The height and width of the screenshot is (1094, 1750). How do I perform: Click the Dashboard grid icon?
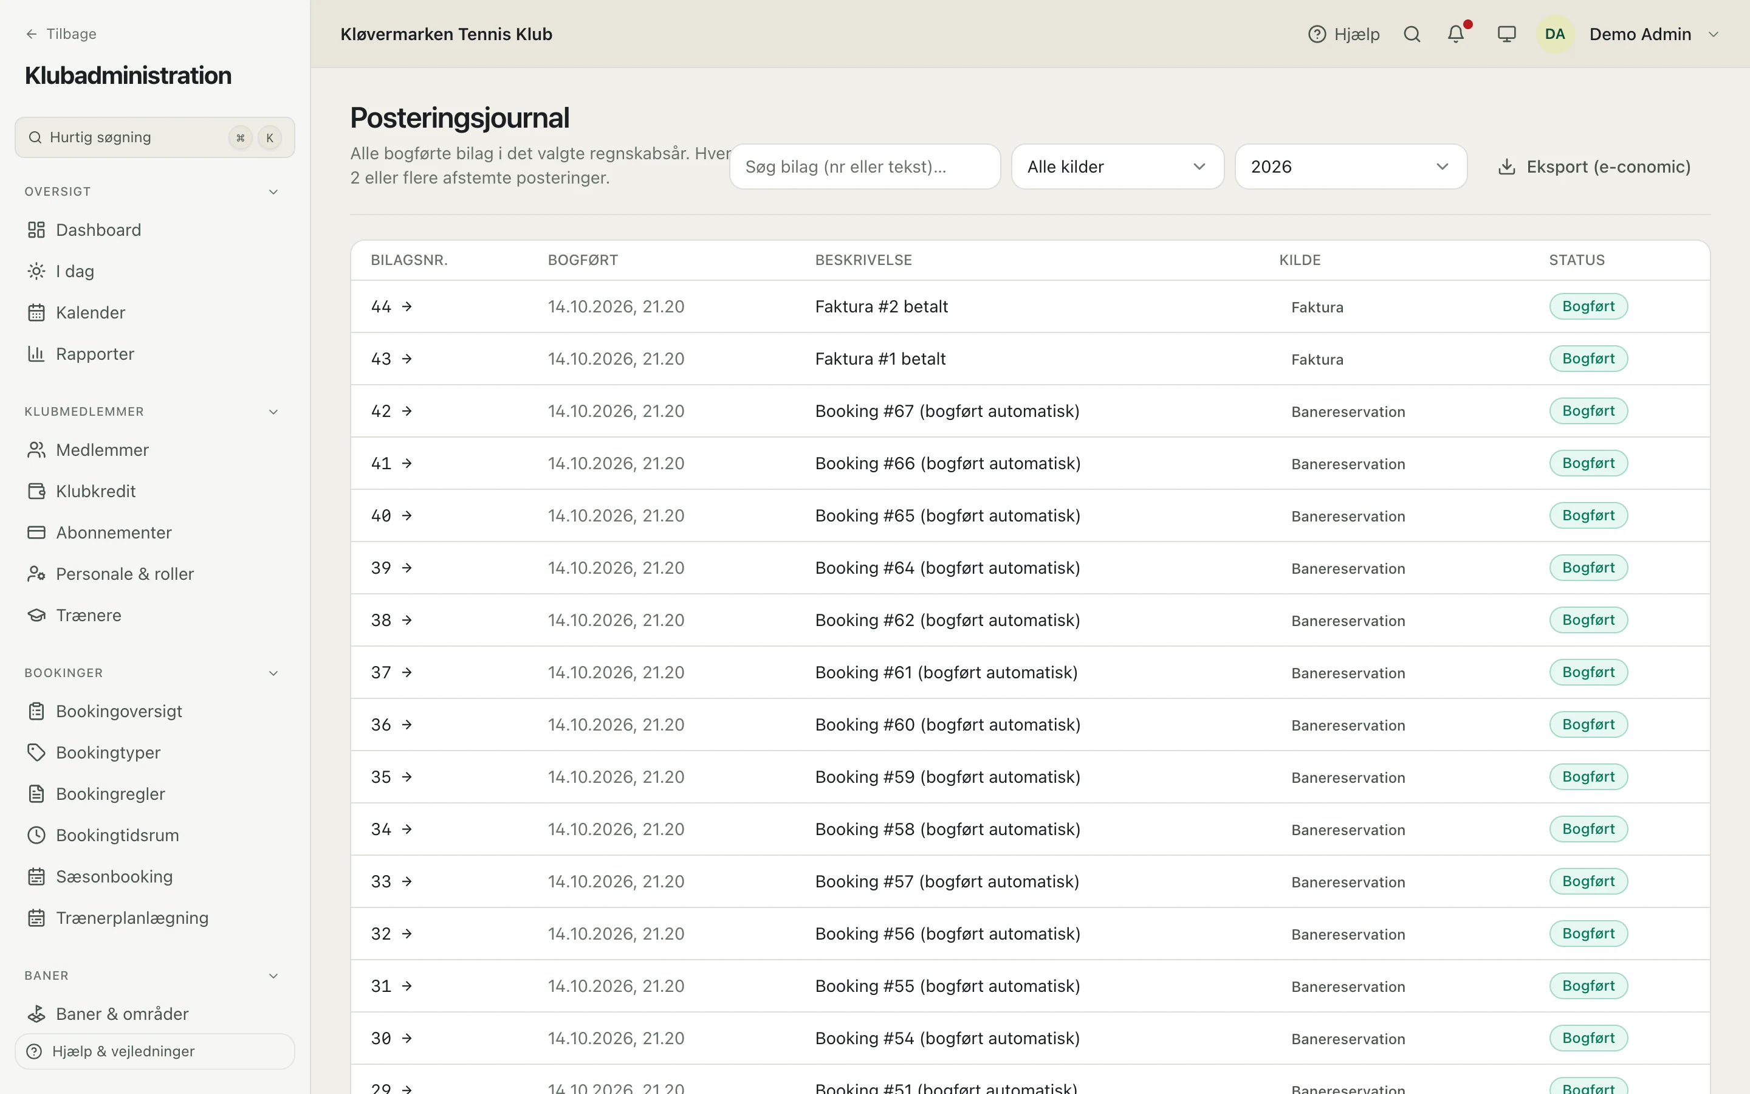click(x=36, y=229)
